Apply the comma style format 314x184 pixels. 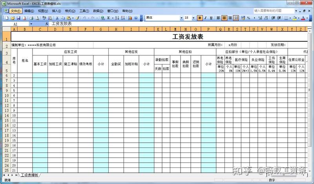coord(254,18)
